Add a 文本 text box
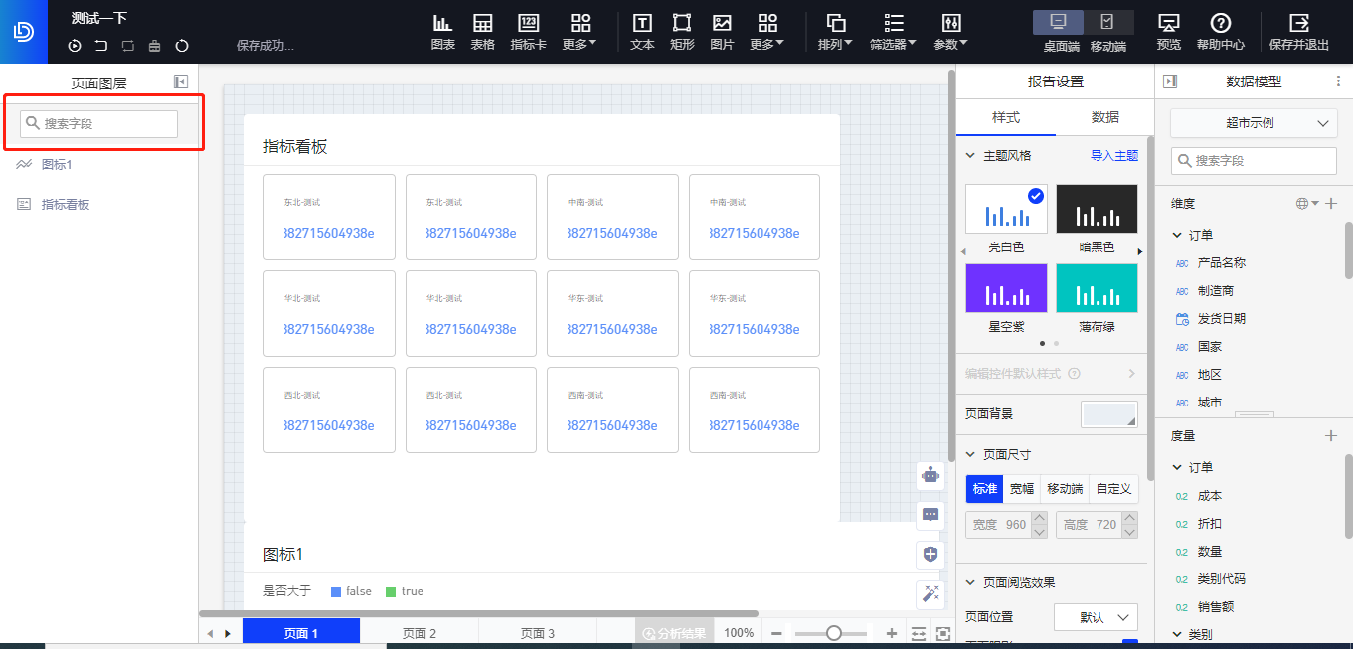The image size is (1353, 649). coord(642,32)
